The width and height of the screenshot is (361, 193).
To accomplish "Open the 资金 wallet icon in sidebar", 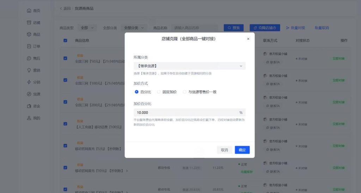I will 29,106.
